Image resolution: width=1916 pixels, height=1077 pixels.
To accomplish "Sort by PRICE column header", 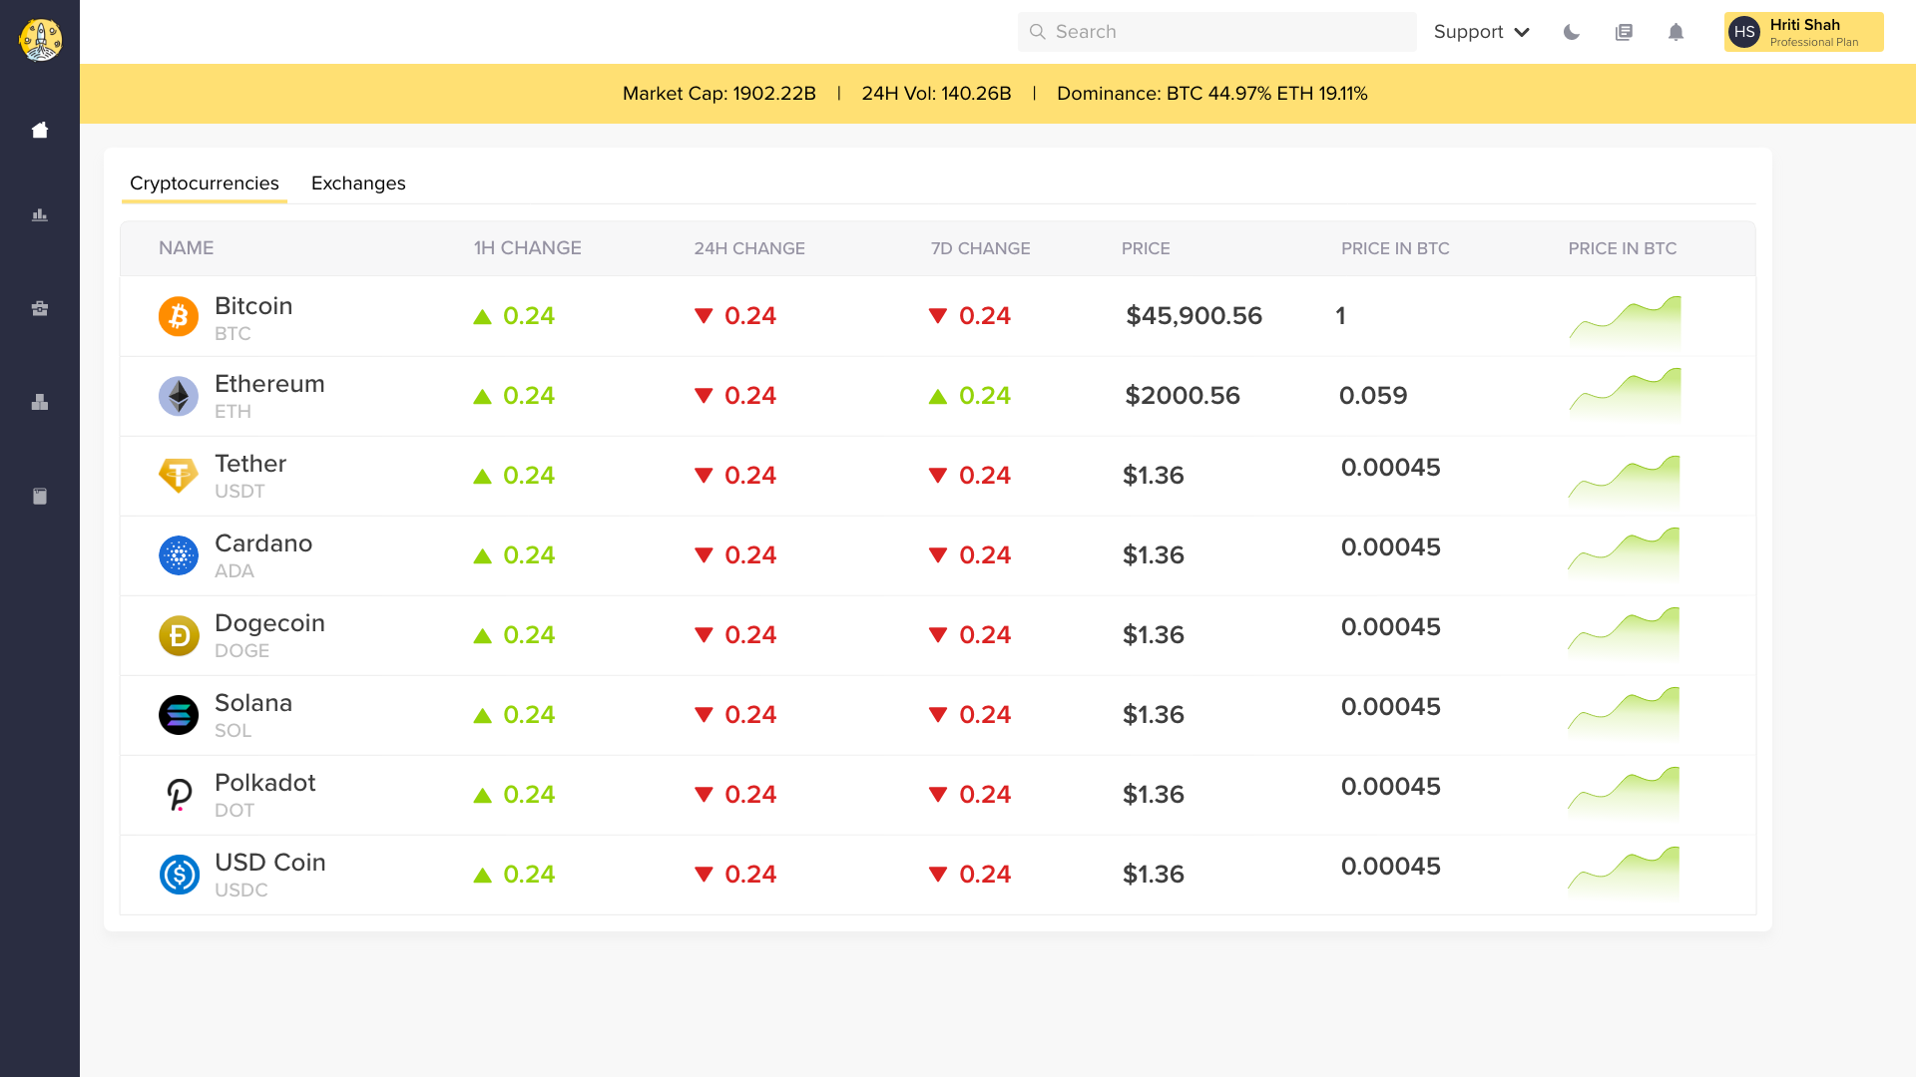I will tap(1146, 248).
